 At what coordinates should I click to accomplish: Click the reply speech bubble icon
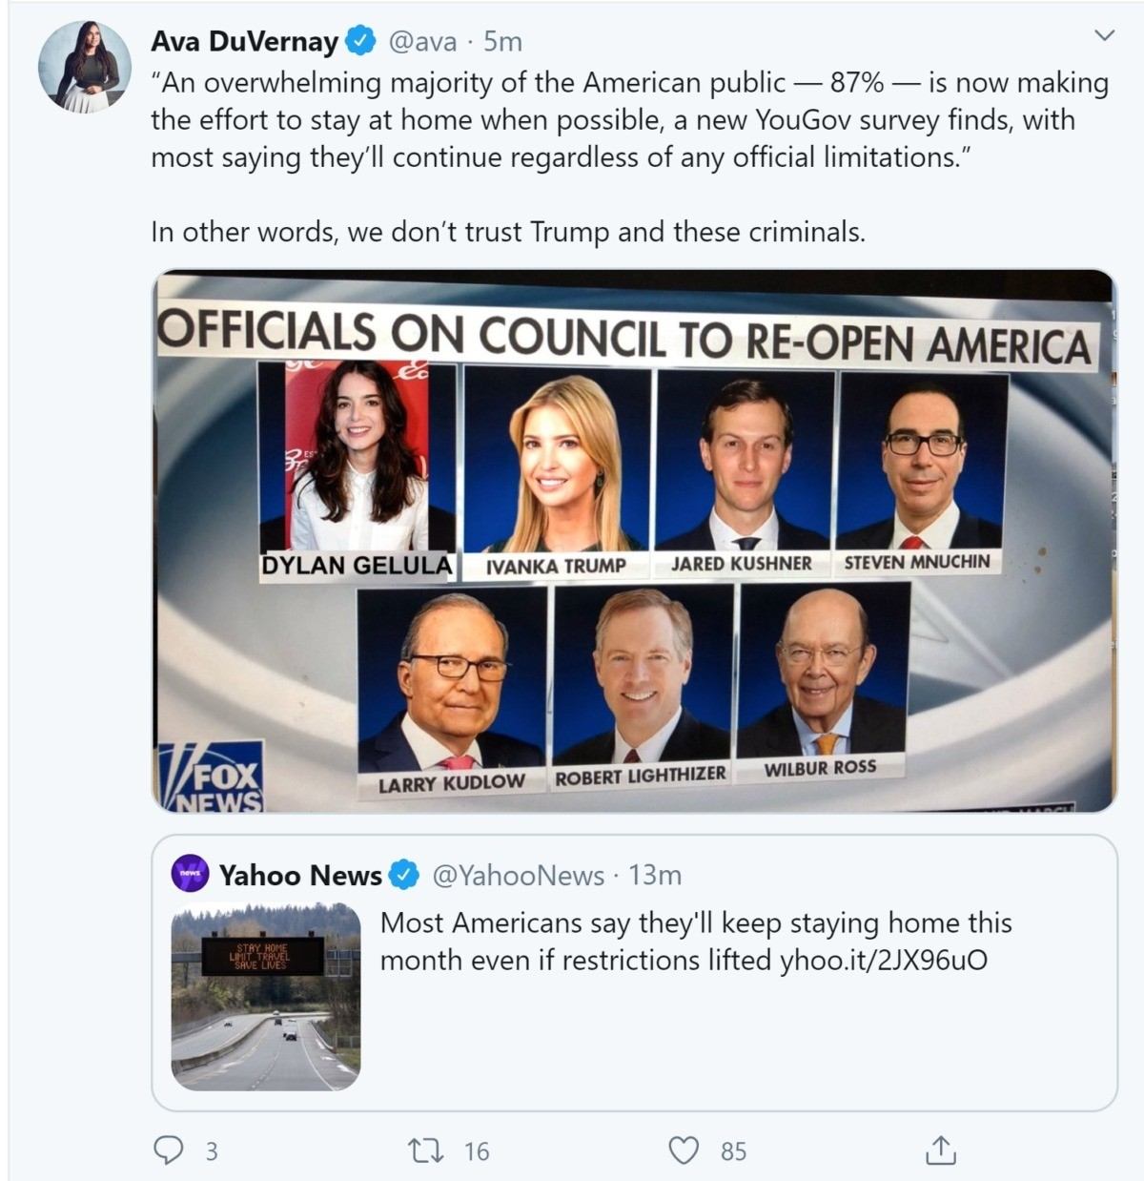(x=169, y=1151)
